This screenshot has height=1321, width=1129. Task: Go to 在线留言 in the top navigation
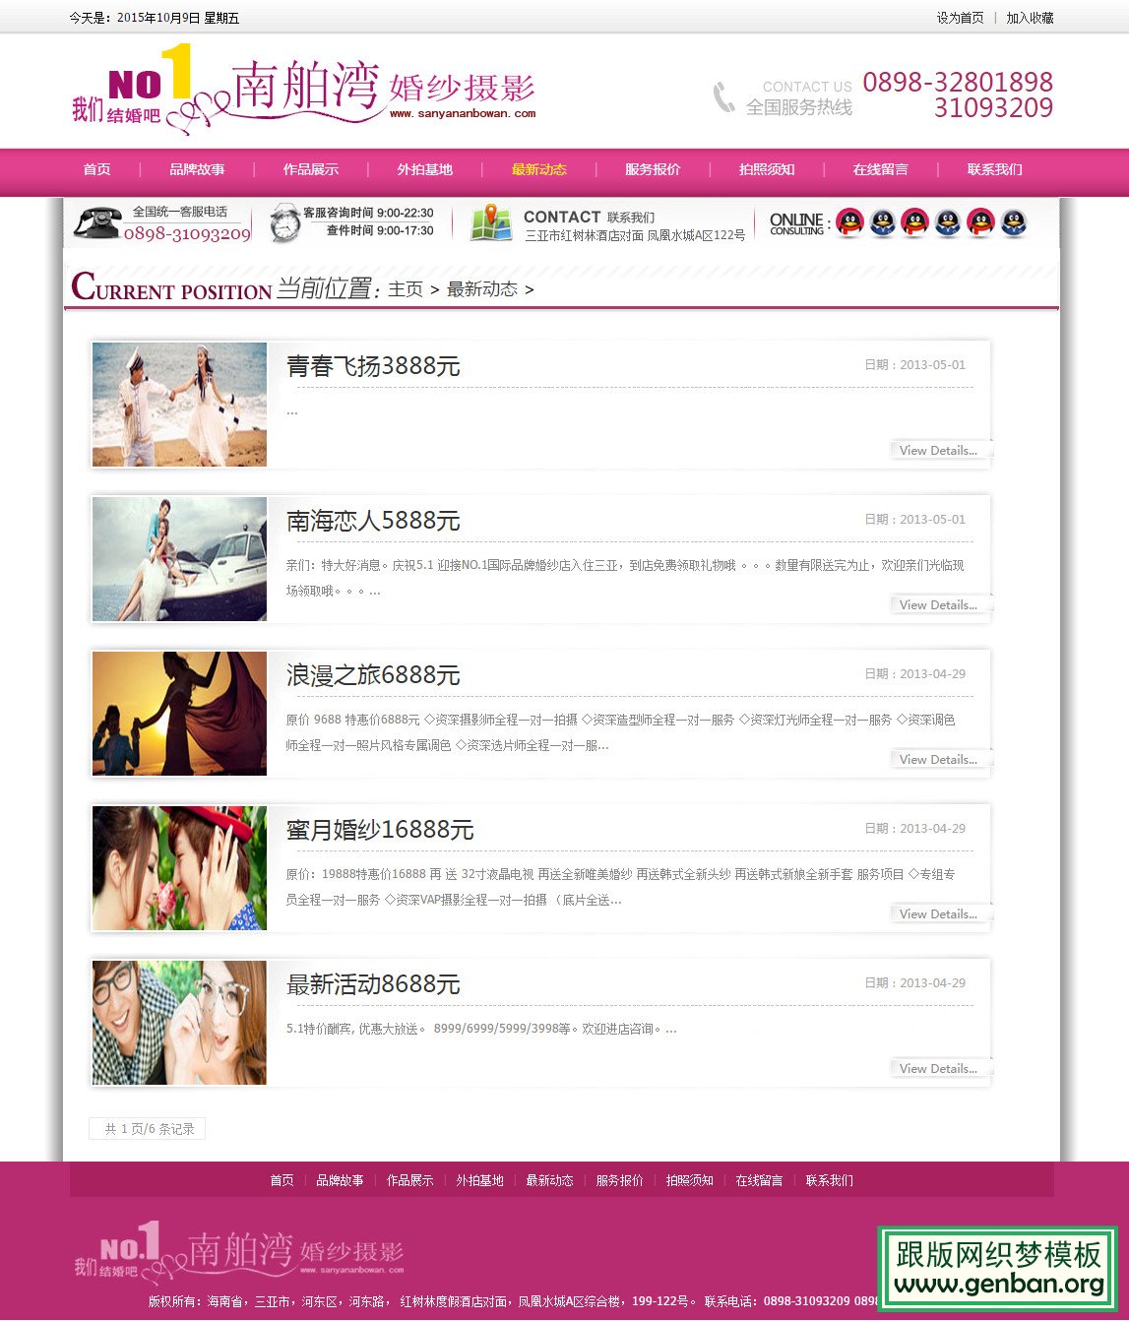(880, 169)
